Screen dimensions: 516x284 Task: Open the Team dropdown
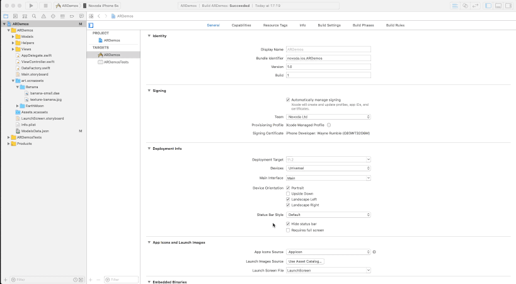[x=328, y=117]
